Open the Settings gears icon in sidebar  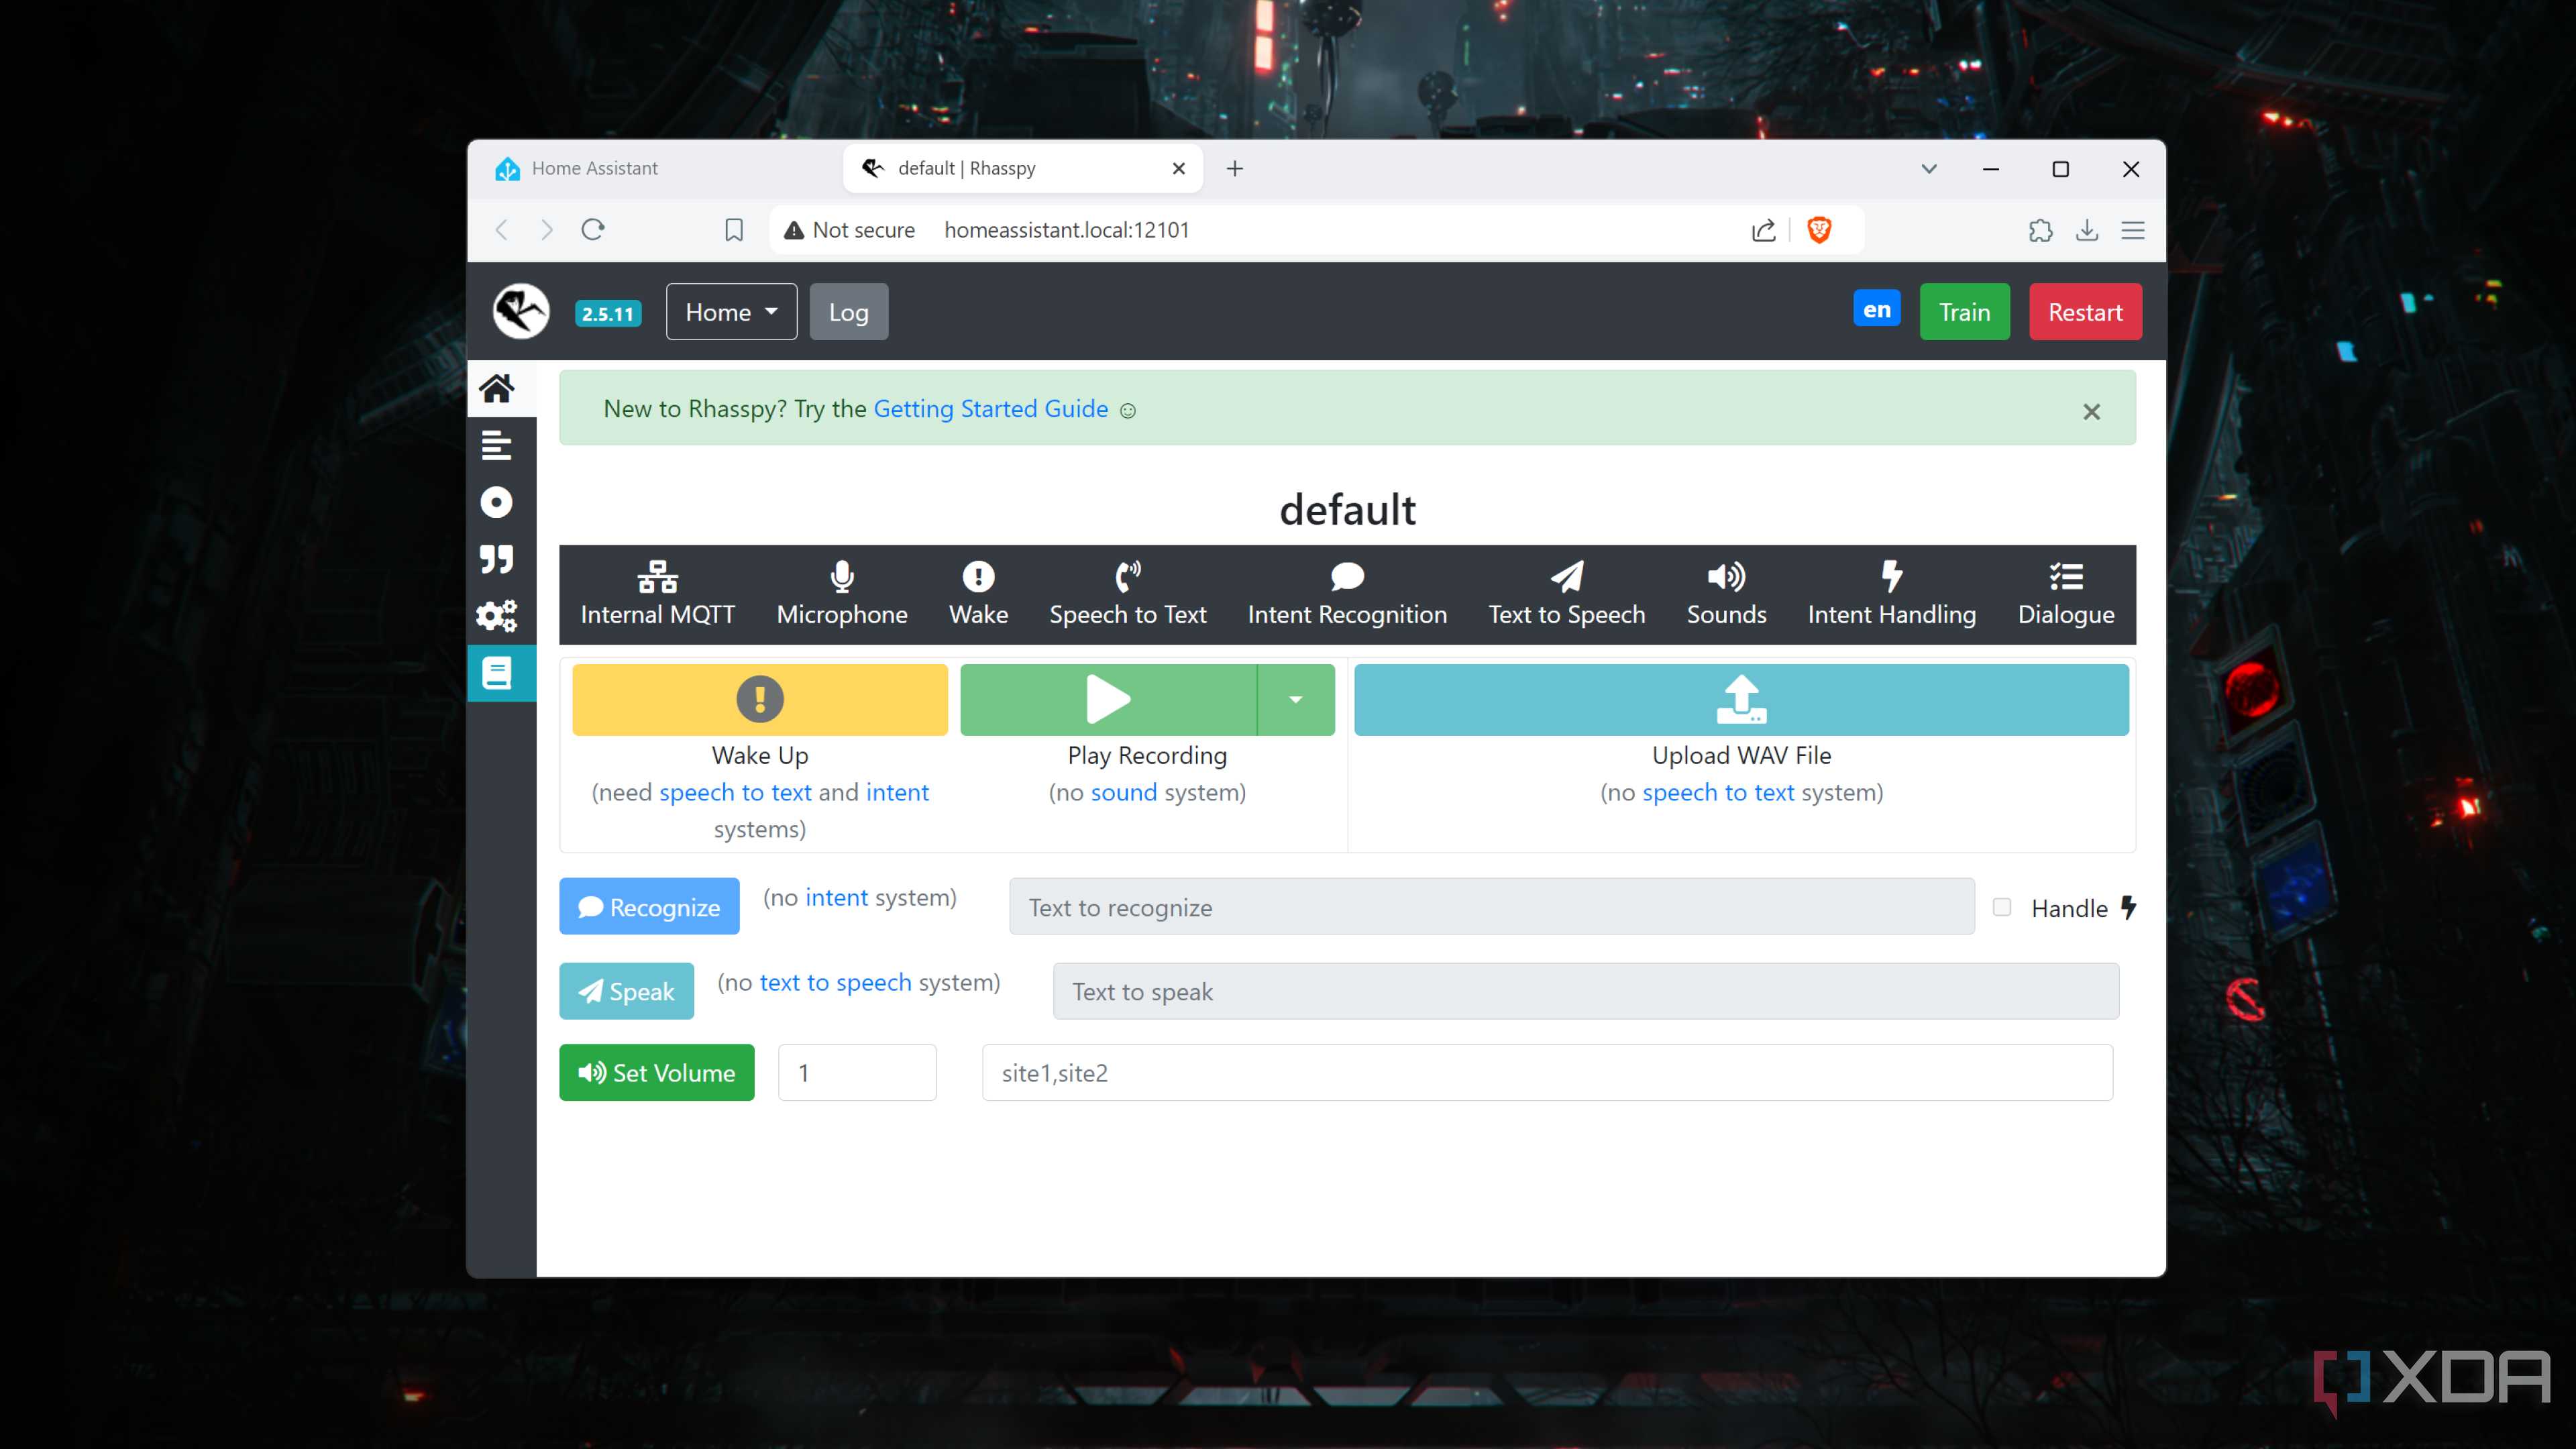497,616
